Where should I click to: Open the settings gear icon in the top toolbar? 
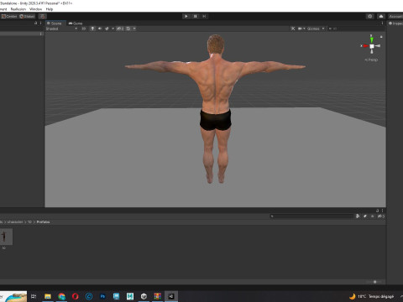click(x=370, y=16)
